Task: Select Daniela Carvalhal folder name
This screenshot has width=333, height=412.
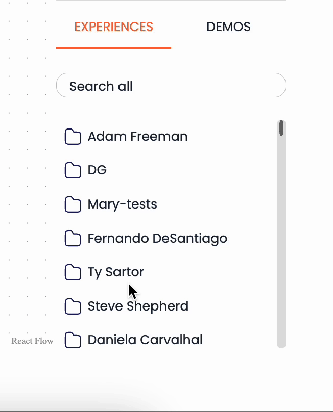Action: click(x=145, y=340)
